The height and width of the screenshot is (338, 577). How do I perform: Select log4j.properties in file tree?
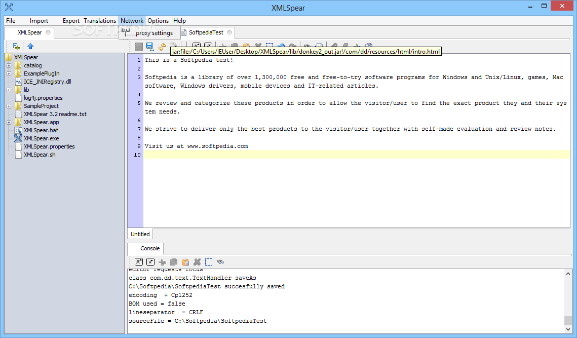tap(43, 98)
